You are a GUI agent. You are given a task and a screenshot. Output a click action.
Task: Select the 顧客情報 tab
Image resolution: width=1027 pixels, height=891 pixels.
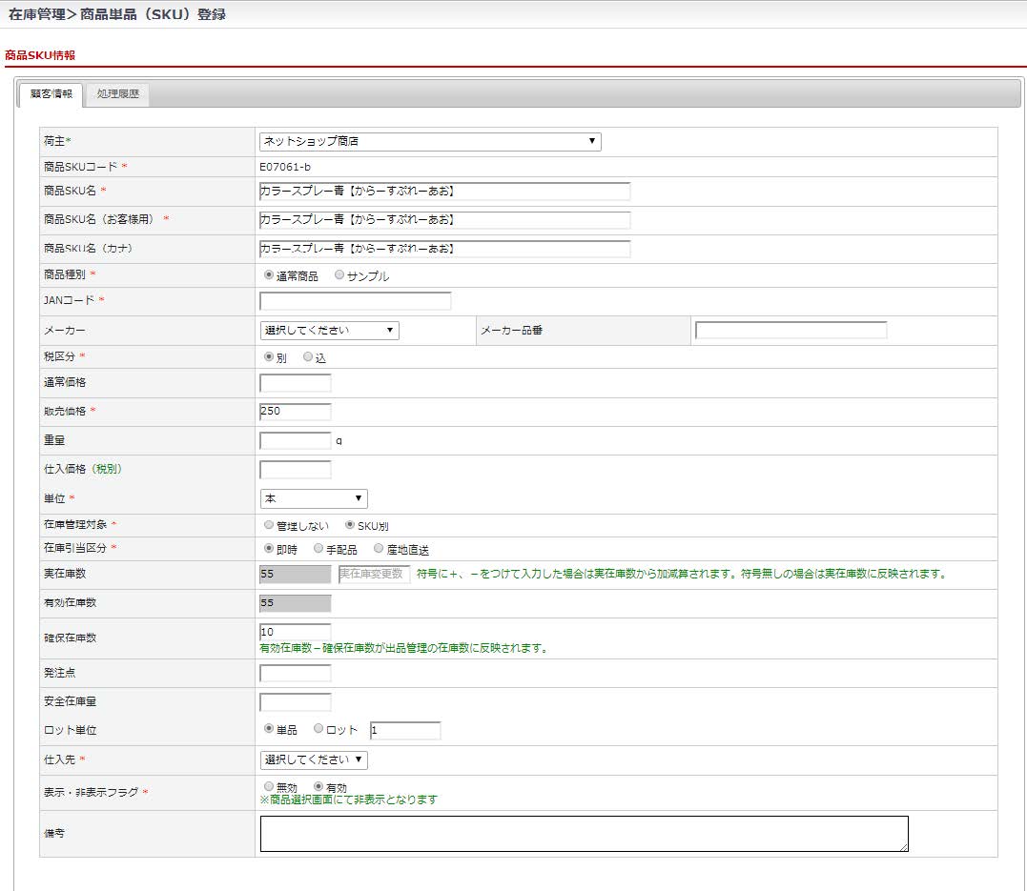tap(51, 94)
